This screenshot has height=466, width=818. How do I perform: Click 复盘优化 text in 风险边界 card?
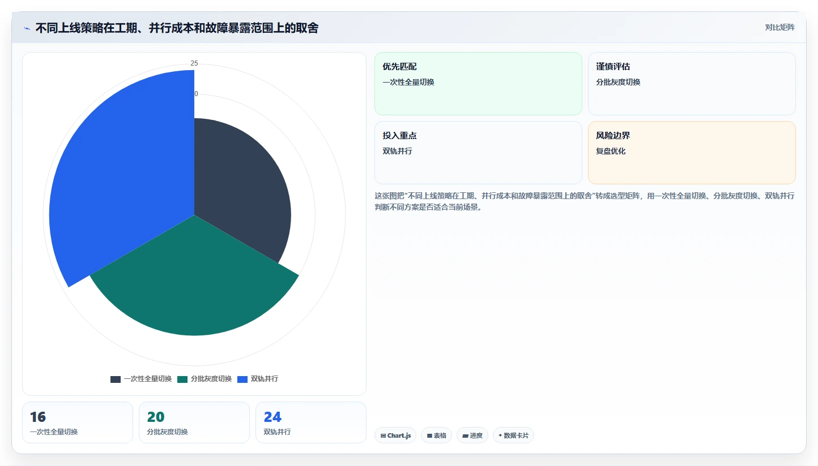click(611, 151)
